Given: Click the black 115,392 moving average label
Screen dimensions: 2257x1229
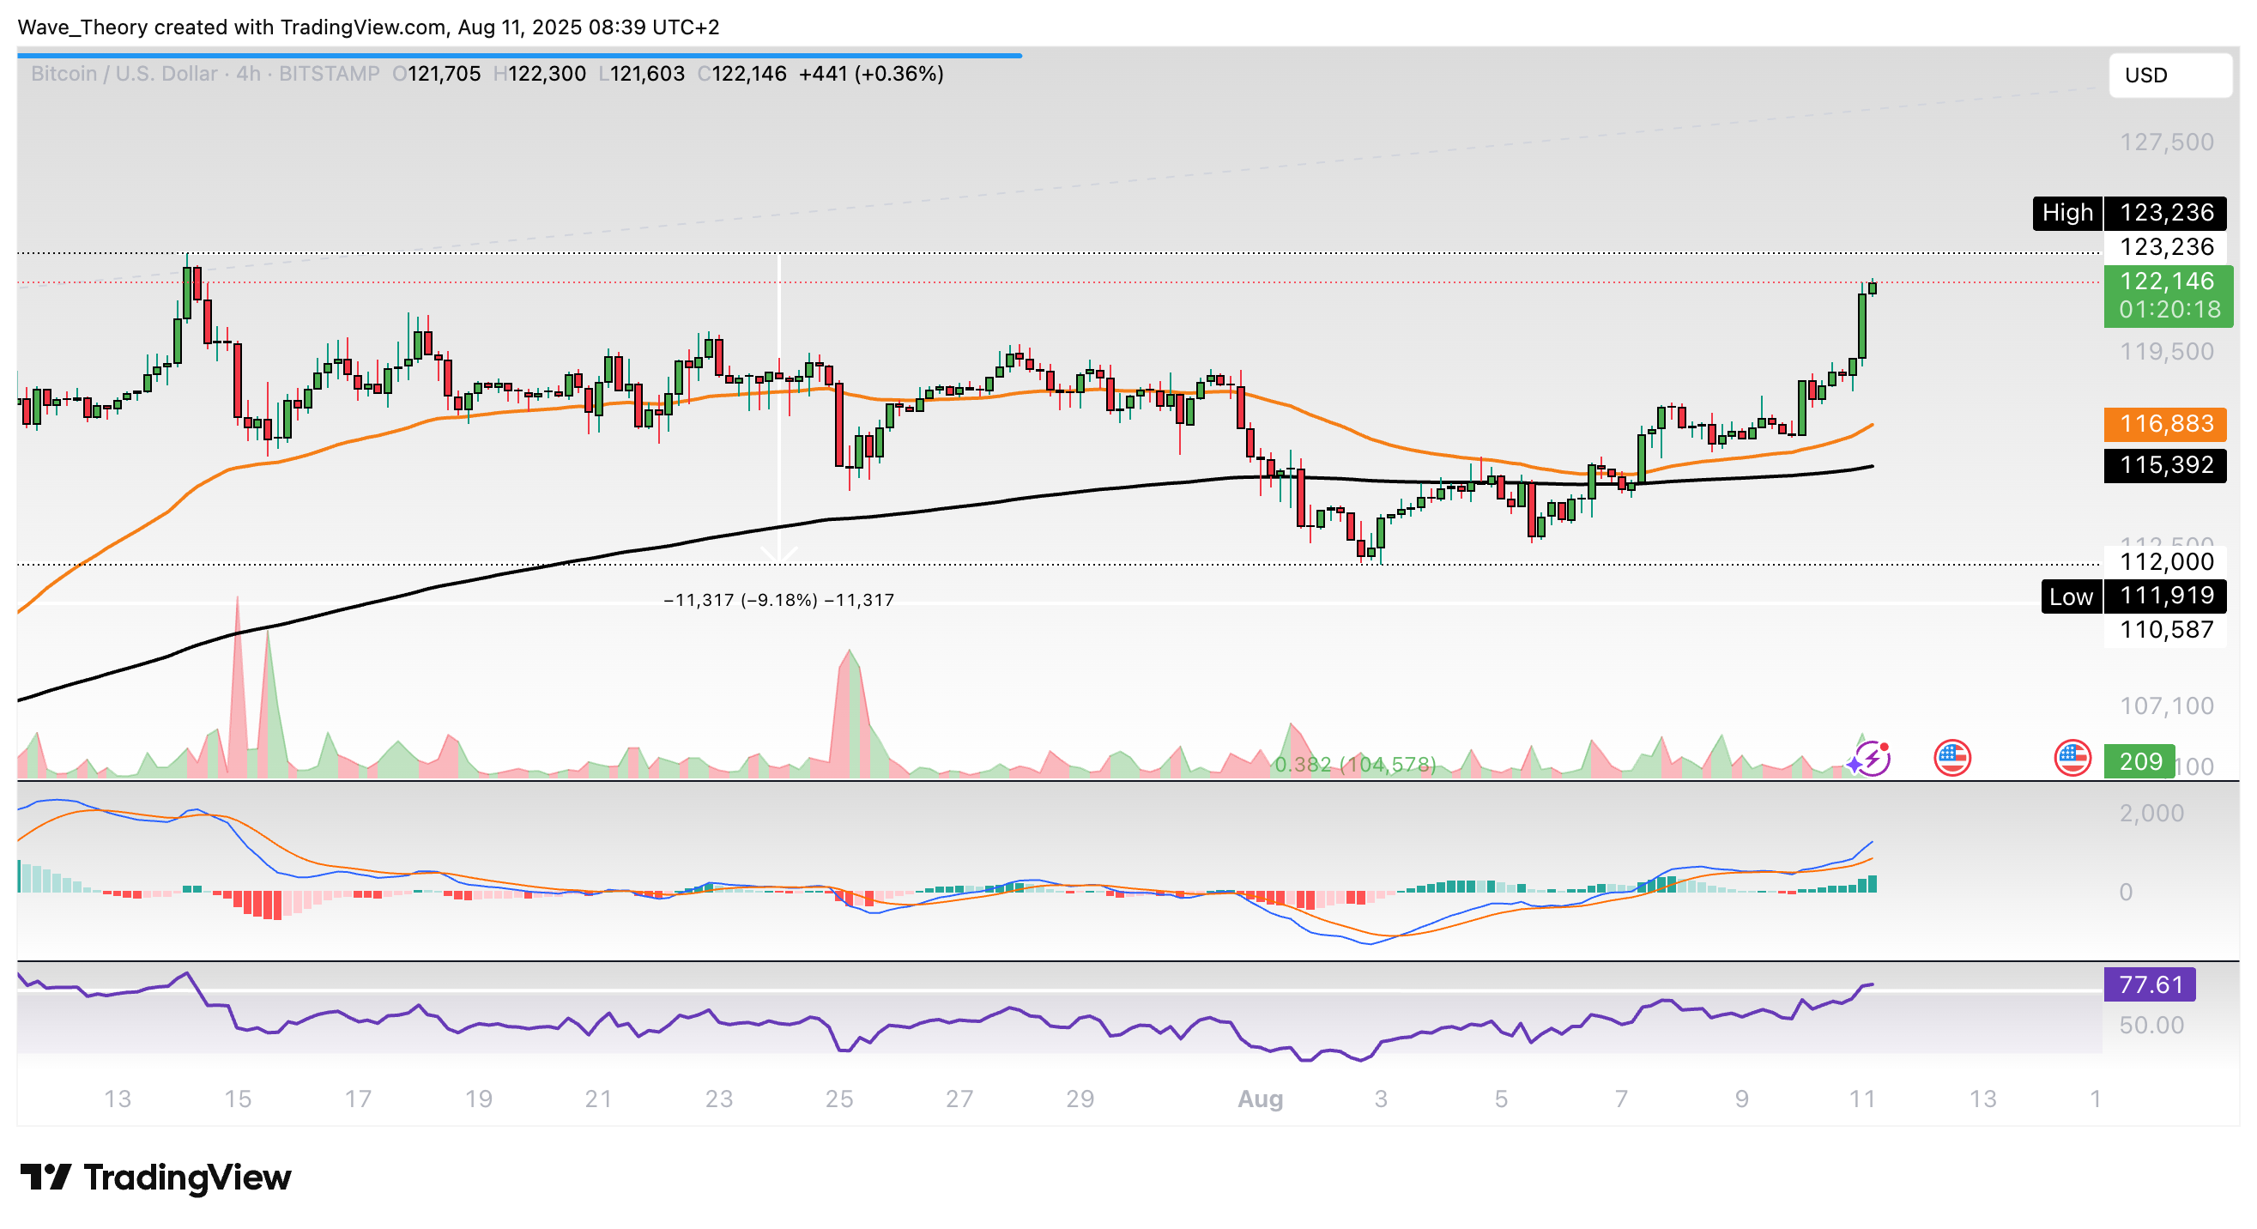Looking at the screenshot, I should (2165, 465).
